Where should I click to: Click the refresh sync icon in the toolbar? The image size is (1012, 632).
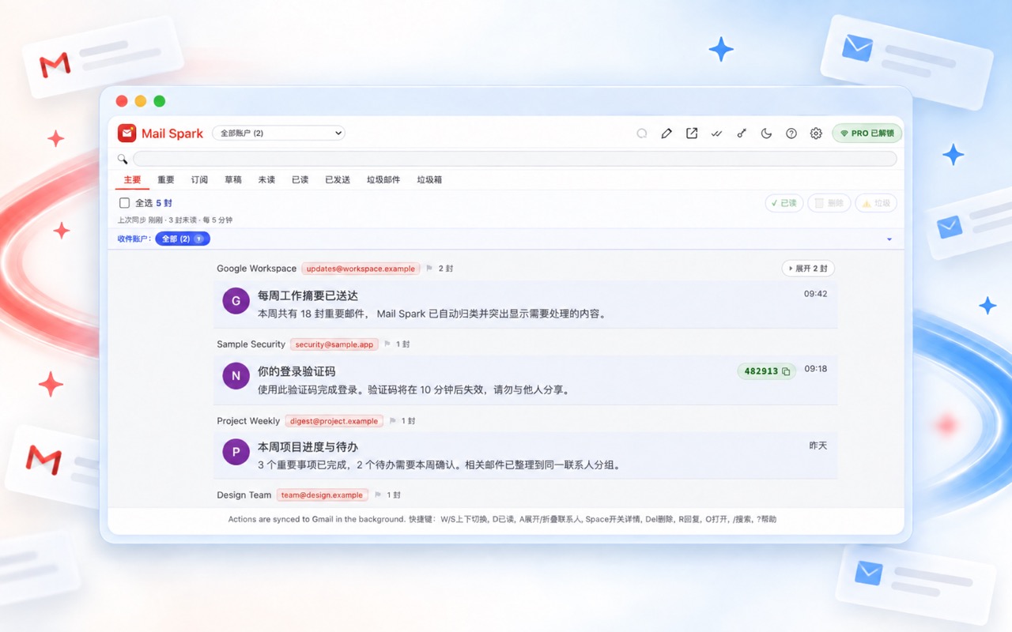[x=642, y=134]
